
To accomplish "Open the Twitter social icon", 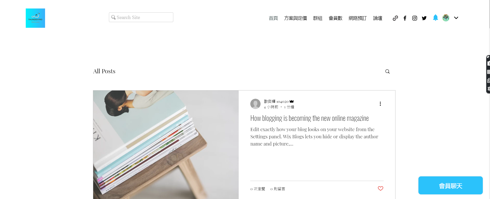I will click(424, 18).
